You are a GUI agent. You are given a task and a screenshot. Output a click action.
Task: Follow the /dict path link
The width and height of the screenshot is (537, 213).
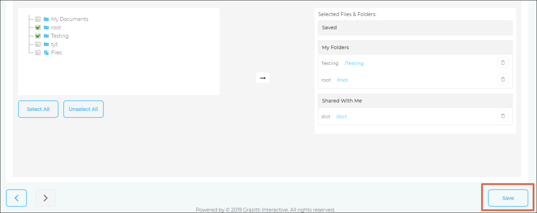coord(341,117)
